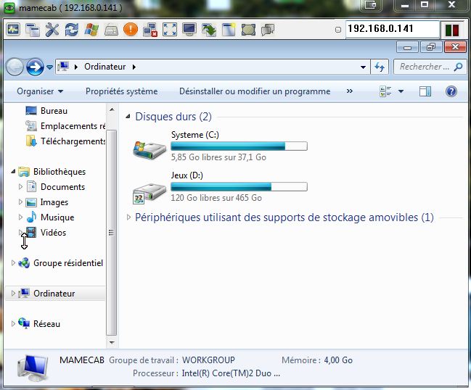Click the Jeux (D:) usage bar
471x390 pixels.
coord(239,186)
